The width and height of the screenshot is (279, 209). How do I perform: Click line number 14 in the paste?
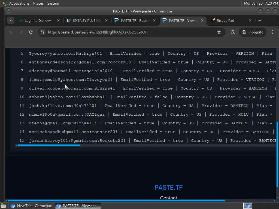point(22,132)
